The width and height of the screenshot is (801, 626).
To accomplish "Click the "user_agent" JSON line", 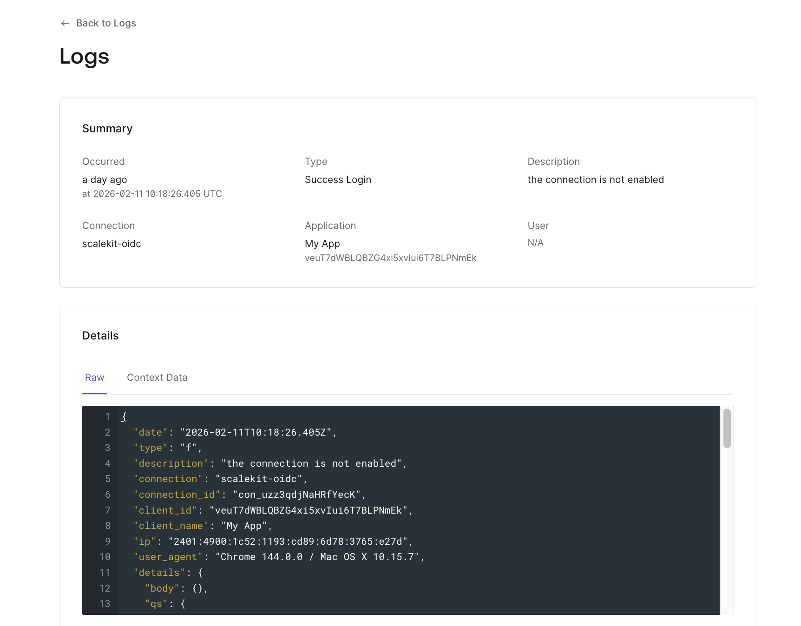I will (x=279, y=557).
